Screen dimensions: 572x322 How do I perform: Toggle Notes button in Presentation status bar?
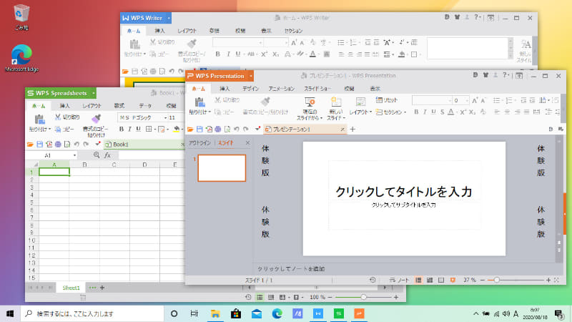399,280
